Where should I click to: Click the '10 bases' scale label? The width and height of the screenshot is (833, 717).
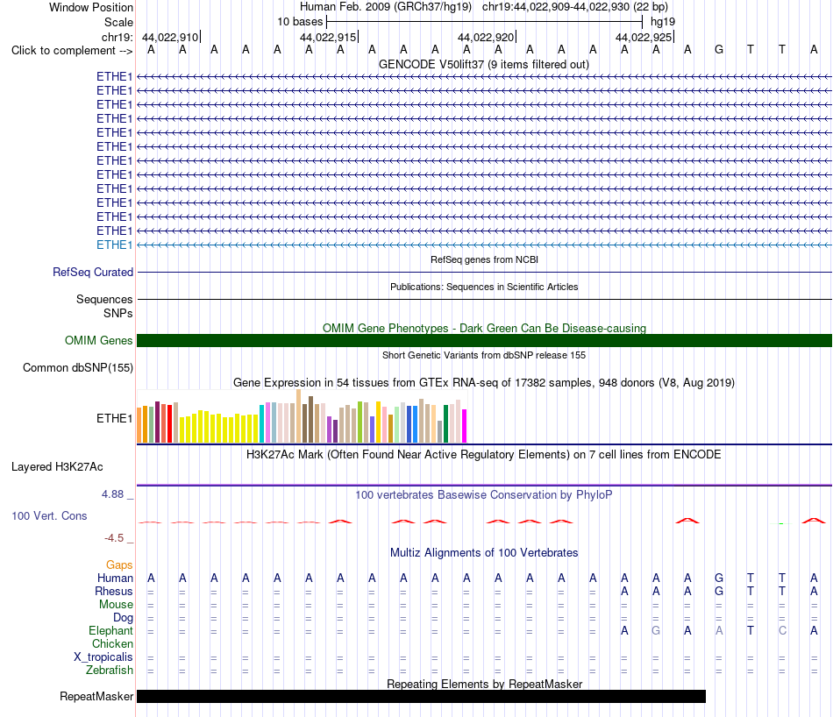(300, 22)
